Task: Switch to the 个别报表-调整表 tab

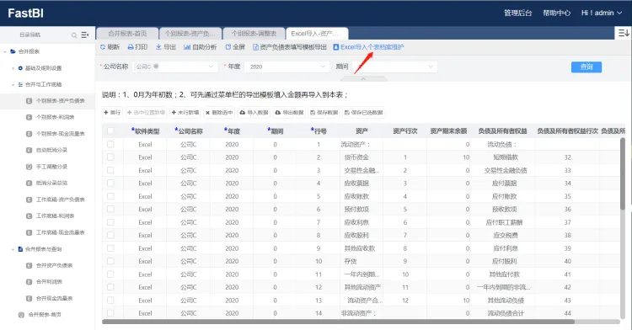Action: click(x=254, y=34)
